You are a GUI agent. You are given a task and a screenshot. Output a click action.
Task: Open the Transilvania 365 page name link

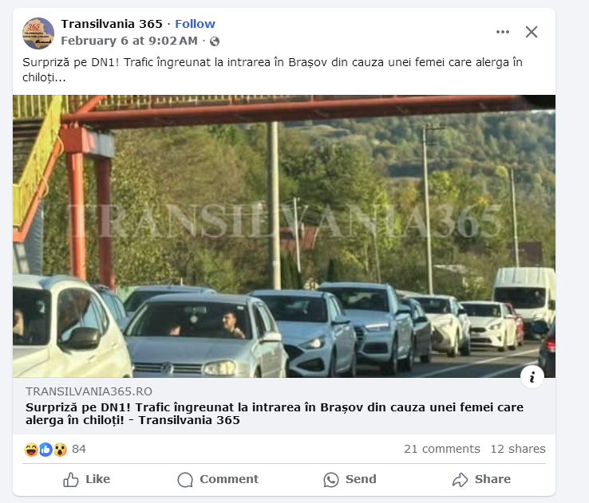pos(112,24)
